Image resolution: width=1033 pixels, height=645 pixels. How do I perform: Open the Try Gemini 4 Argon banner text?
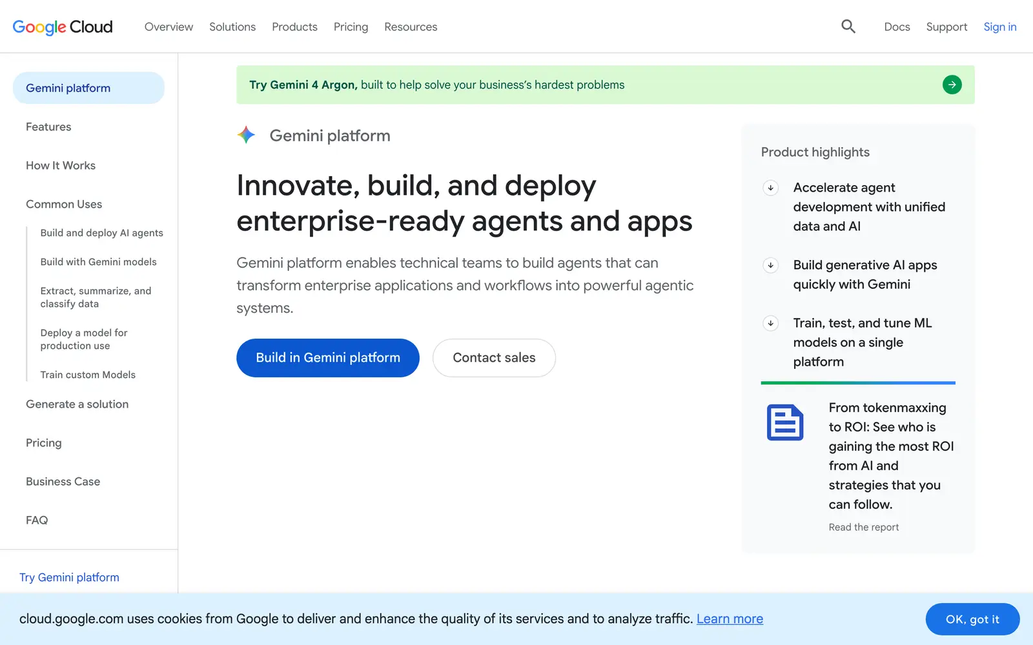[436, 84]
